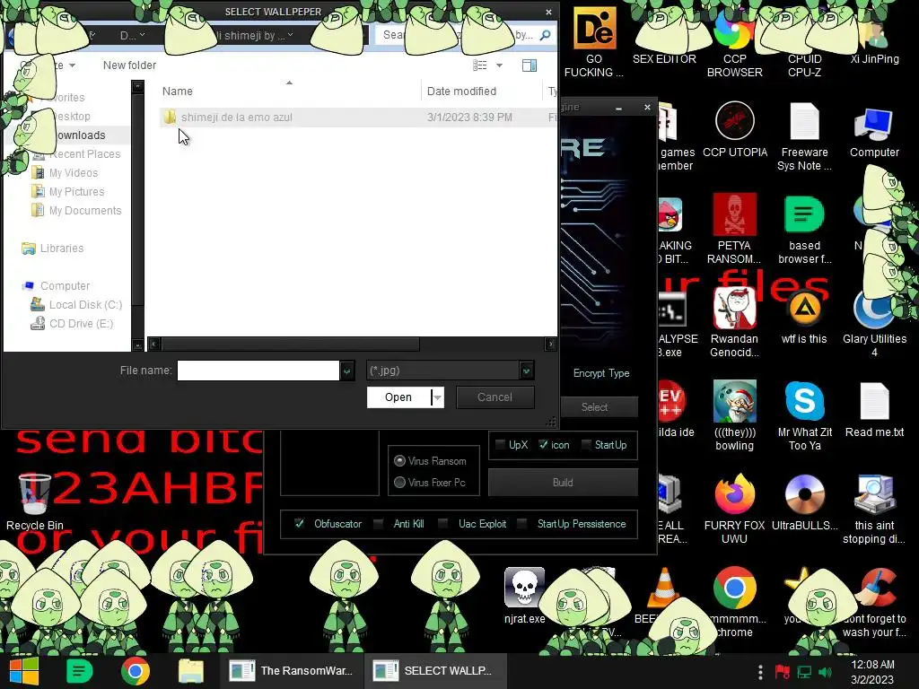
Task: Open green notes app in taskbar
Action: click(80, 671)
